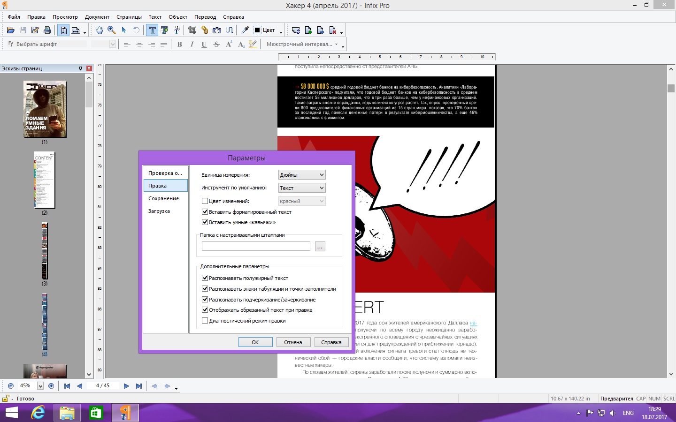Align text center icon
Screen dimensions: 676x422
coord(139,44)
